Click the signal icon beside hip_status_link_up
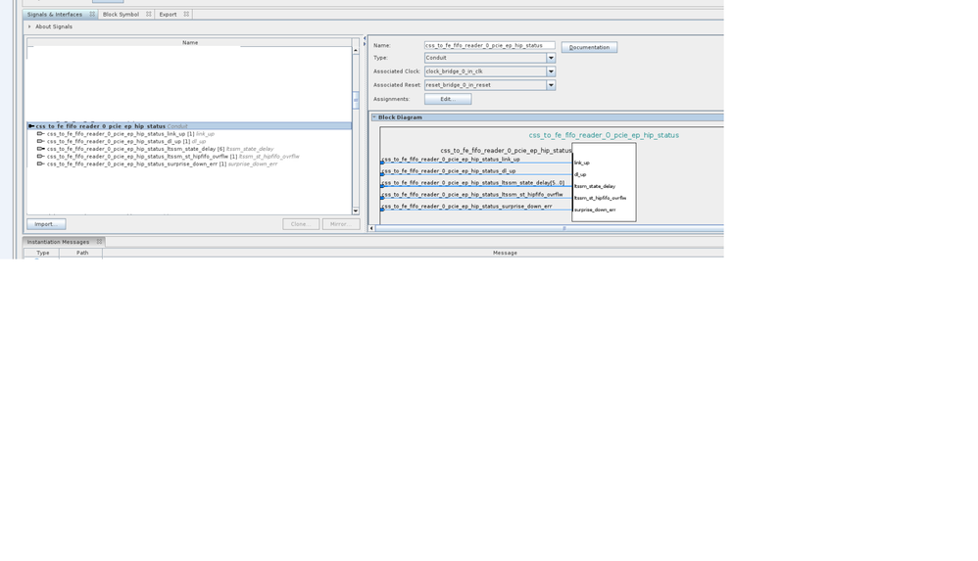 [40, 133]
